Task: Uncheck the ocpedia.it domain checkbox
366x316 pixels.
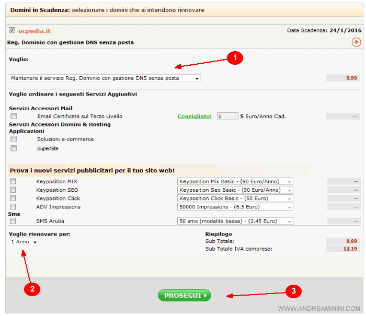Action: pos(12,30)
